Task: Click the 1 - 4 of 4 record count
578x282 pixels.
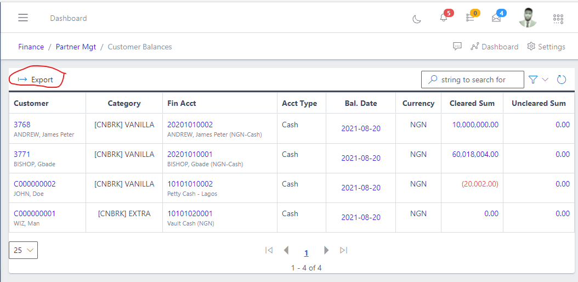Action: (307, 268)
